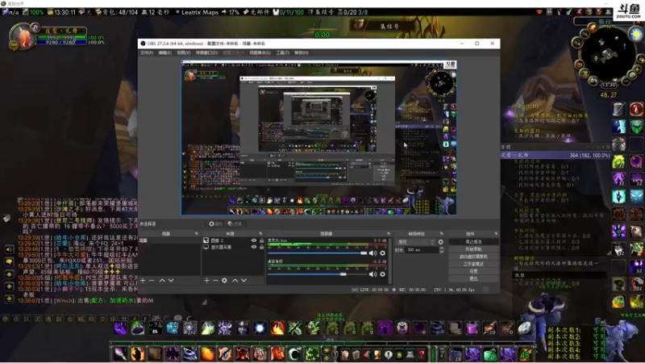
Task: Open the transition type dropdown (渐变)
Action: 415,242
